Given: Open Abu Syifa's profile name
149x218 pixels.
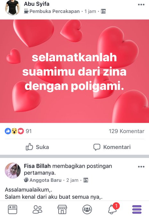Looking at the screenshot, I should point(37,4).
